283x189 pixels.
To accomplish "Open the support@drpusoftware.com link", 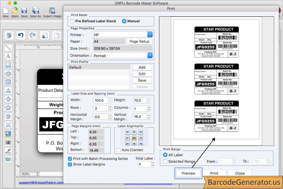I will (x=41, y=183).
